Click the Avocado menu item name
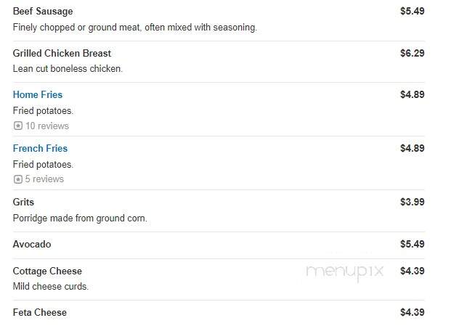The height and width of the screenshot is (331, 475). (32, 244)
